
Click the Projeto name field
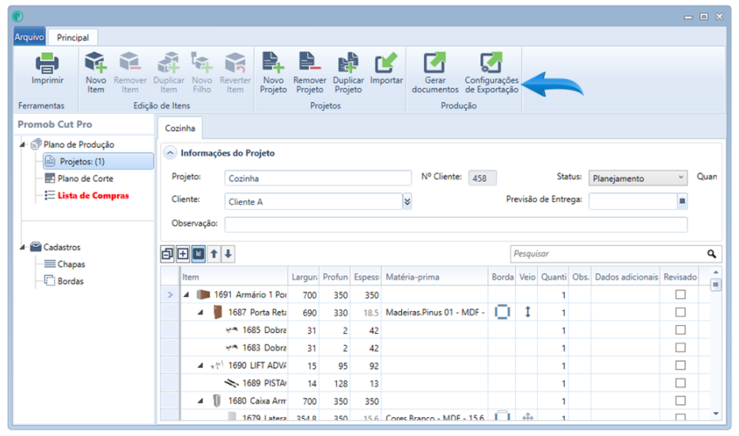coord(318,178)
